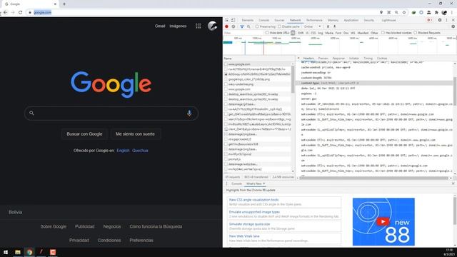Open the Cookies tab of the request details
The image size is (457, 257).
[x=382, y=59]
